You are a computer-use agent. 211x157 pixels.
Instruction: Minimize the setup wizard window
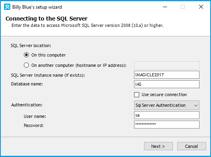click(165, 7)
